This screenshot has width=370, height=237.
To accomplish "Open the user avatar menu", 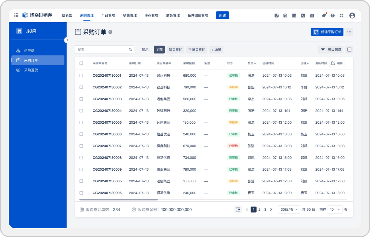I will click(x=352, y=15).
